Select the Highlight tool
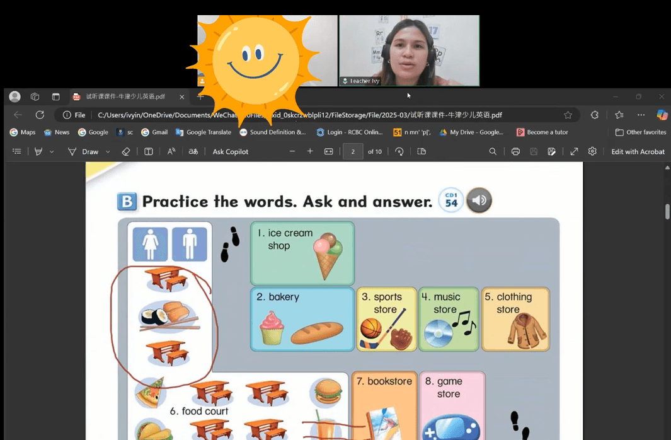 coord(38,151)
